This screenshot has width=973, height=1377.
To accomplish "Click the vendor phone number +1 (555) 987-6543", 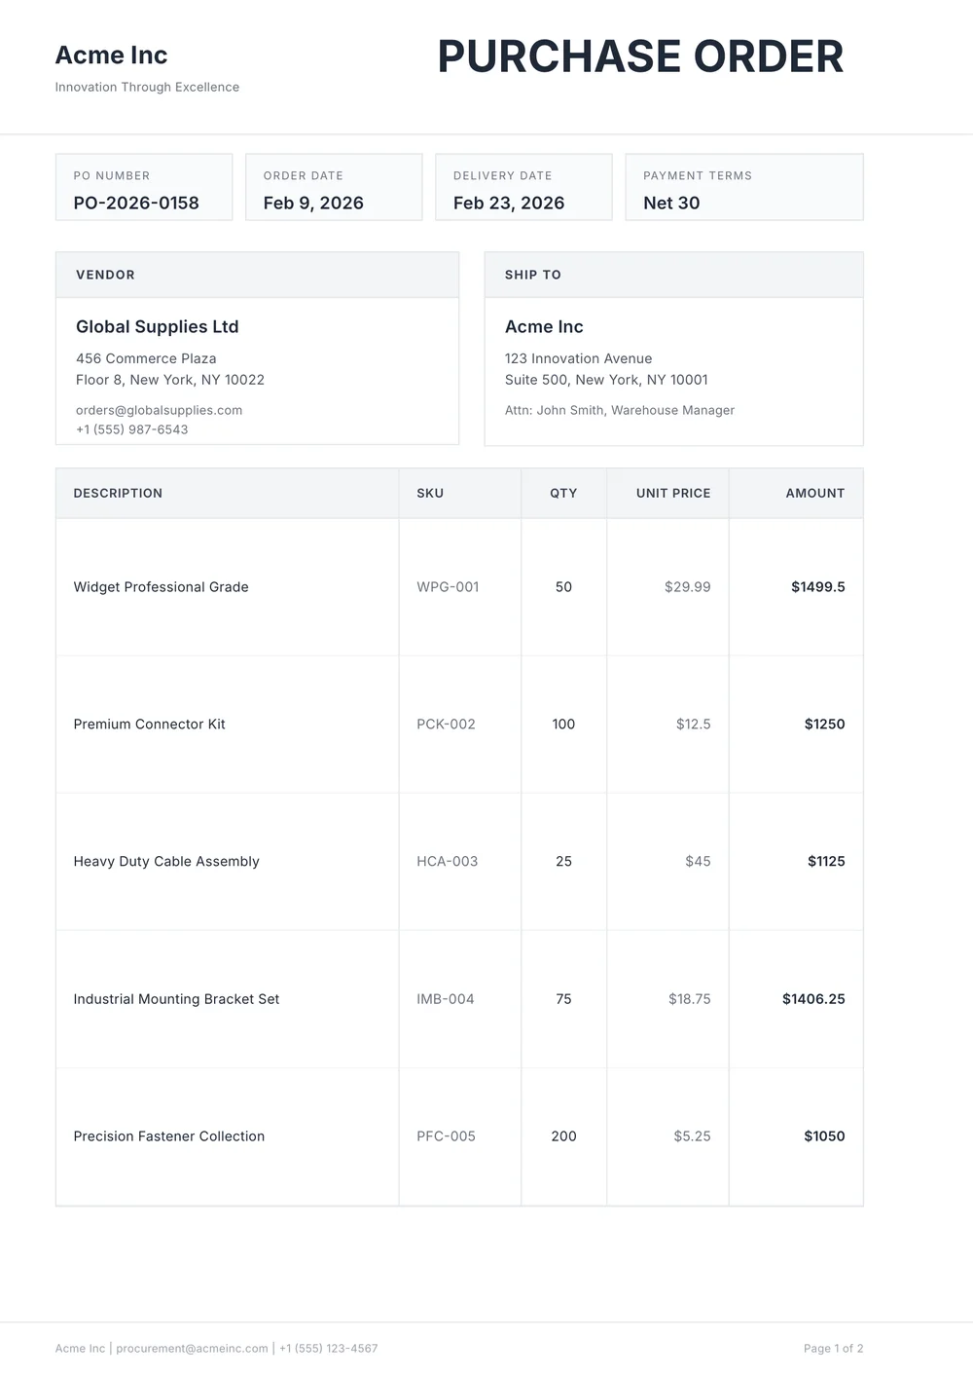I will click(x=131, y=428).
